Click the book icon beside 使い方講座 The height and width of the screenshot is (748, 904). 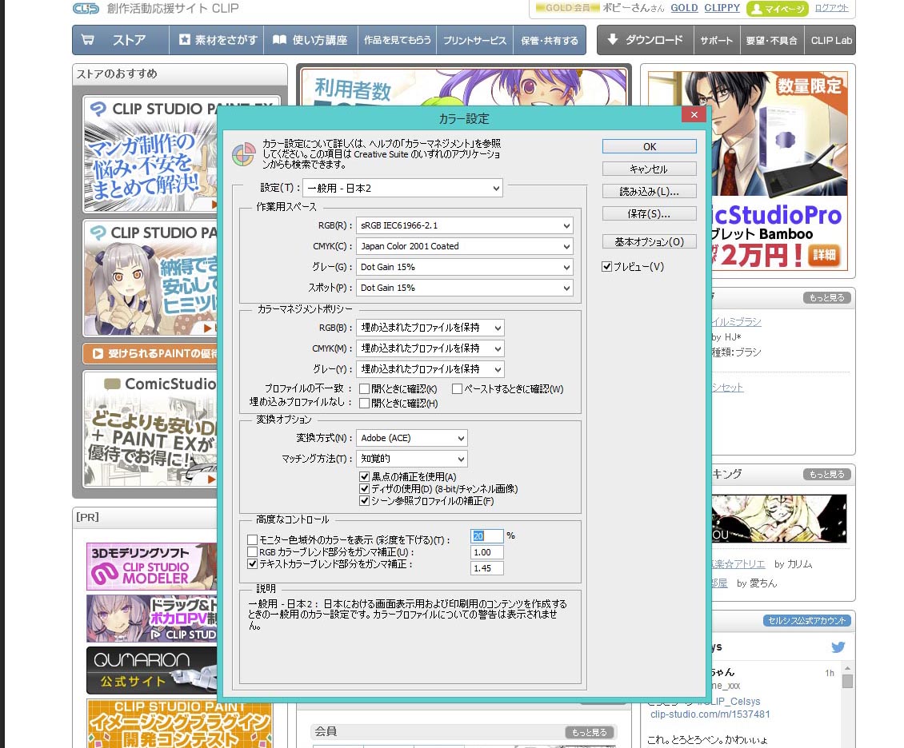280,40
